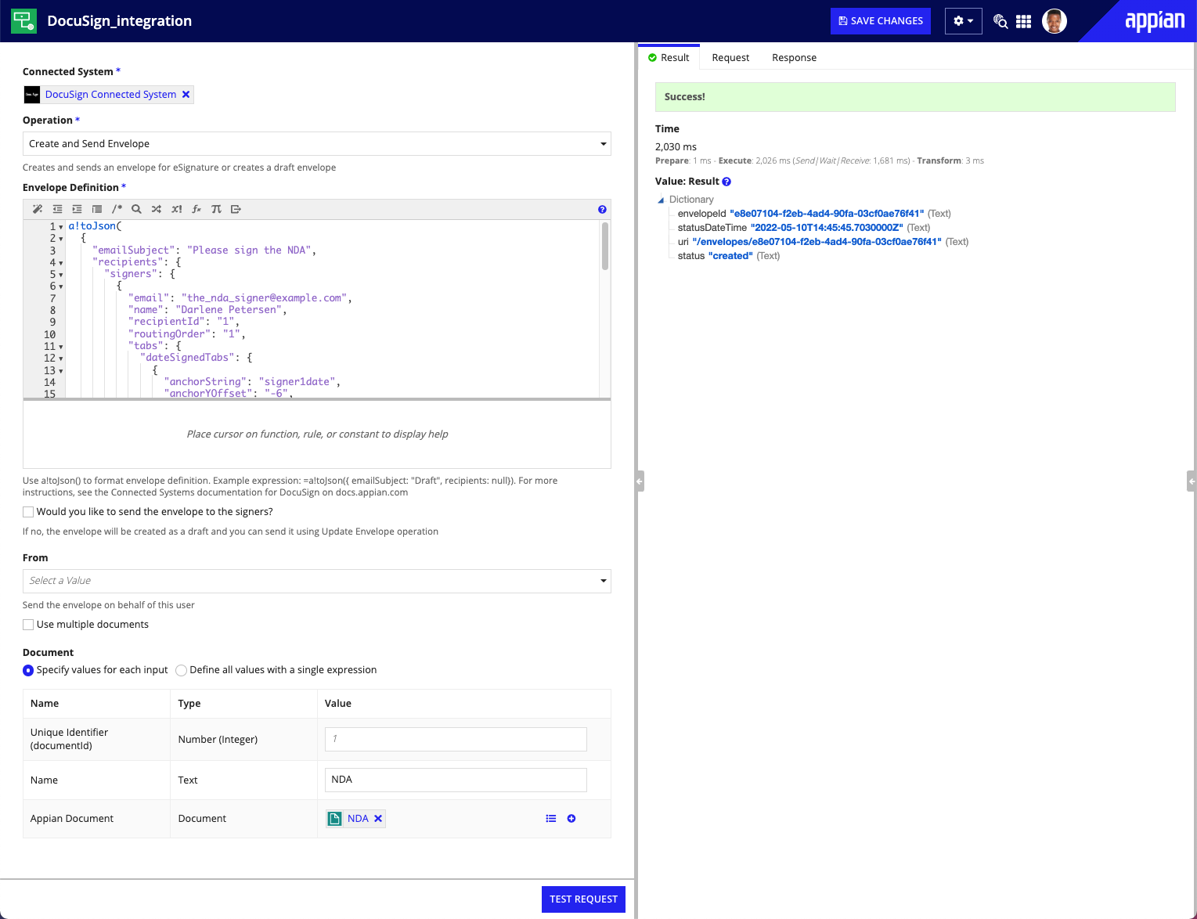The height and width of the screenshot is (919, 1197).
Task: Click the Appian logo
Action: tap(1155, 21)
